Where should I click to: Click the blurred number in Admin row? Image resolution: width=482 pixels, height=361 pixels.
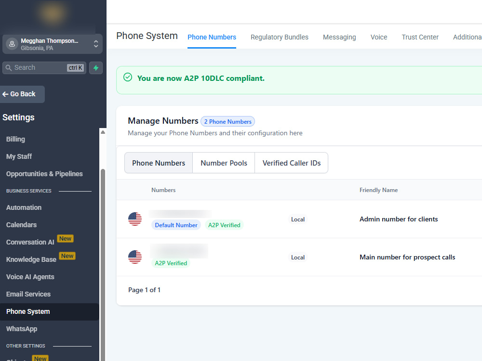[180, 214]
